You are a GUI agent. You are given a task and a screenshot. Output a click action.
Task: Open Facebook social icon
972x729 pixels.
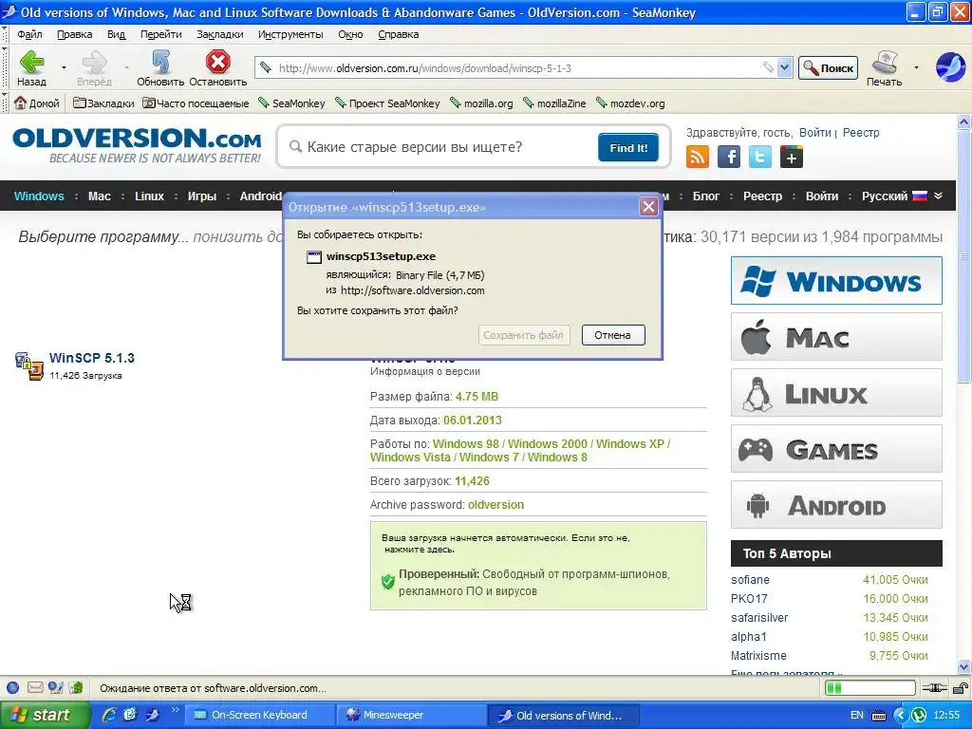tap(729, 157)
